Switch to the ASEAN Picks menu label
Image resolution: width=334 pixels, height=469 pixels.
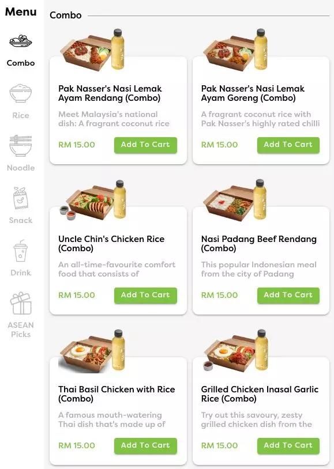pos(21,330)
